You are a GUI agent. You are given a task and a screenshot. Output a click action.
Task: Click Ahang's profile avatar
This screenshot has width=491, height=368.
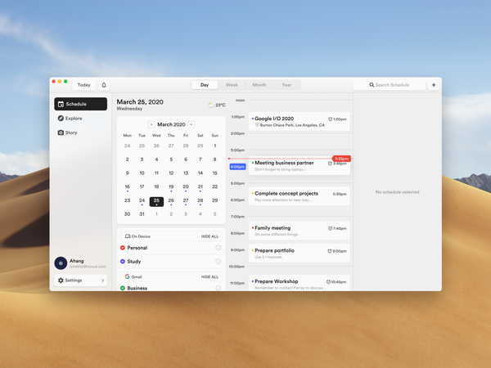click(61, 263)
